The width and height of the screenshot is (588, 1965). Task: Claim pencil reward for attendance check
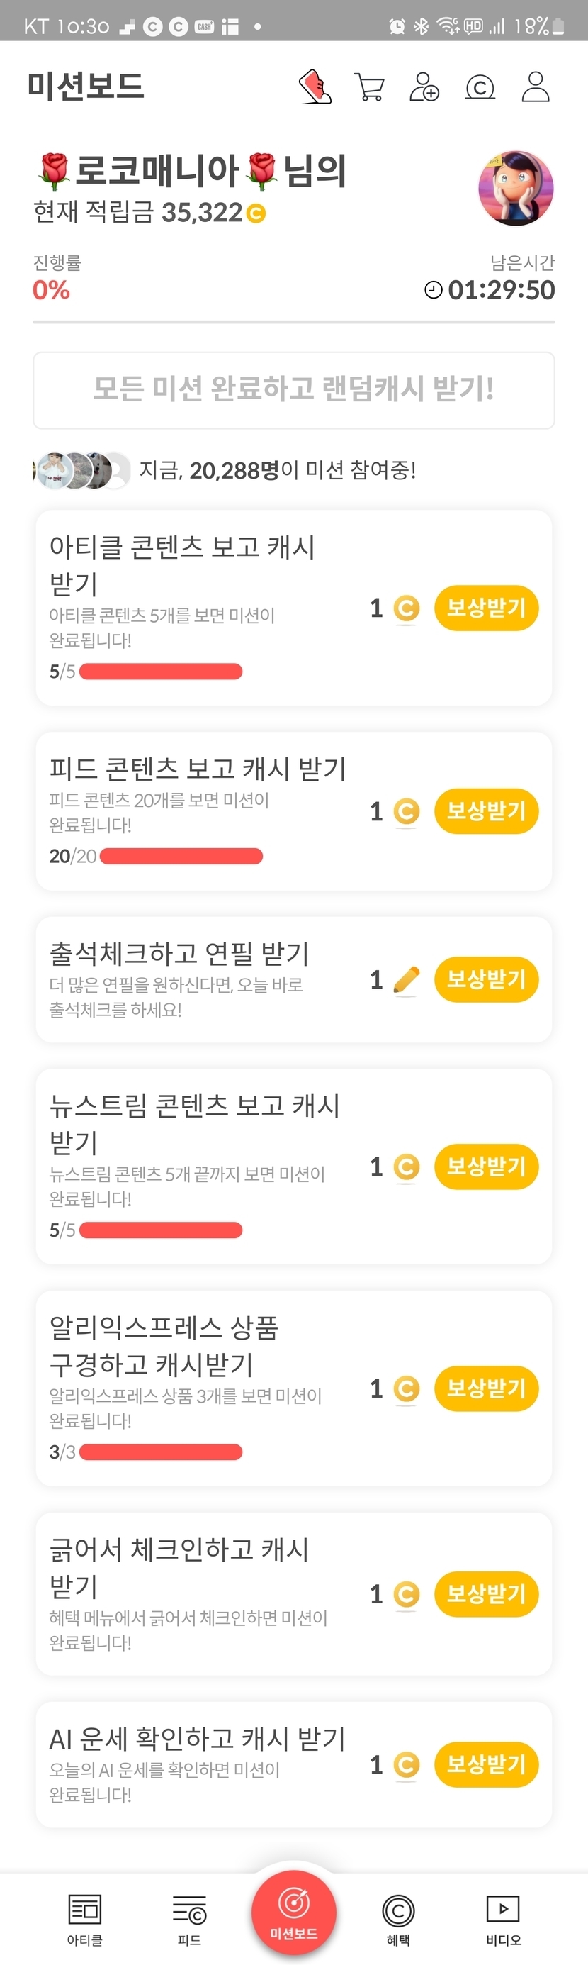pos(486,979)
